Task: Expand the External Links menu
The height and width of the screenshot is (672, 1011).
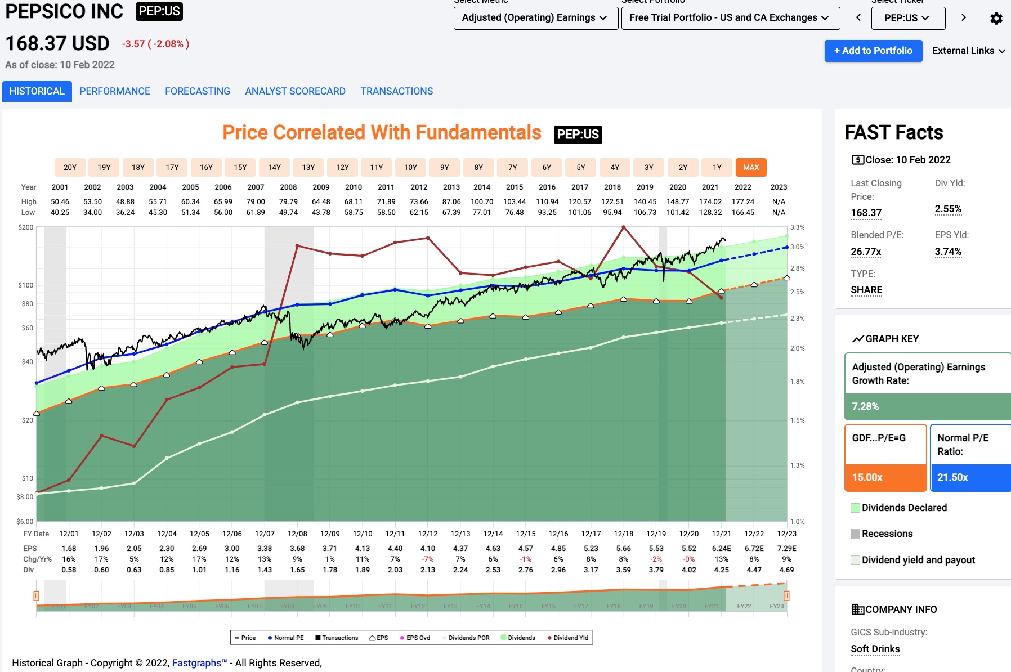Action: (x=969, y=51)
